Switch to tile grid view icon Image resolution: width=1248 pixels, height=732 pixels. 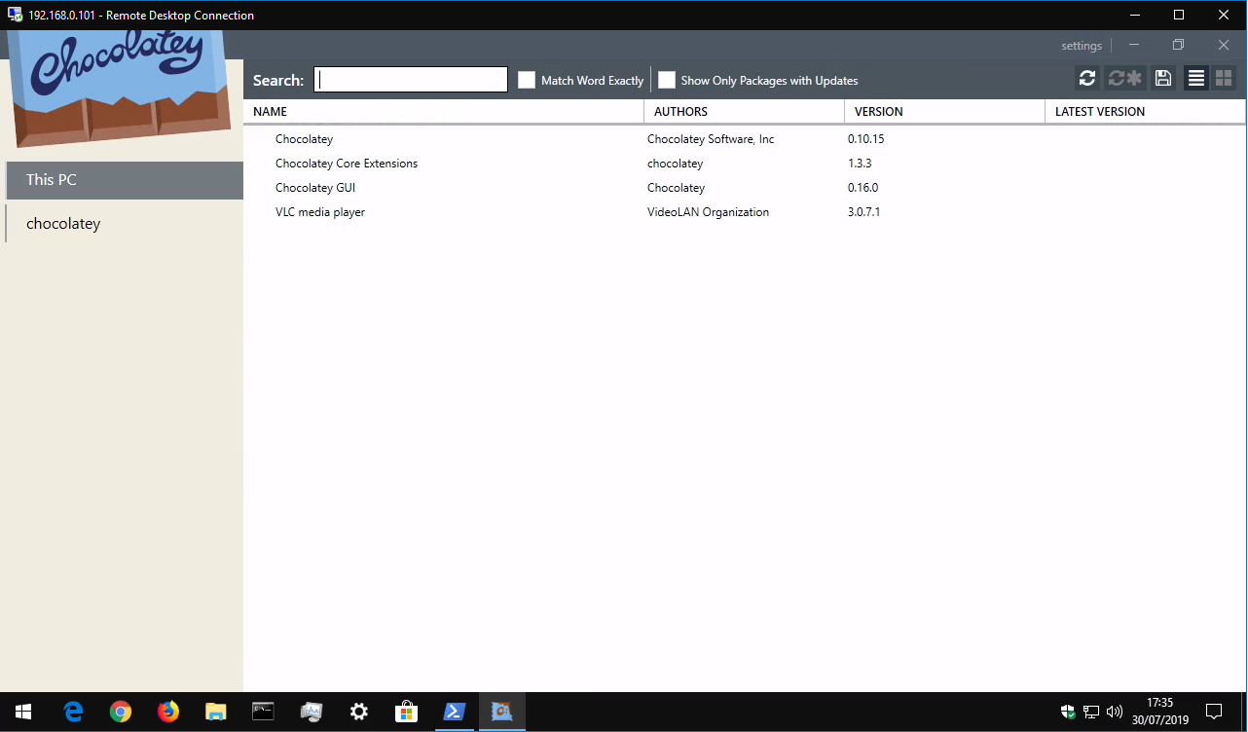1224,79
